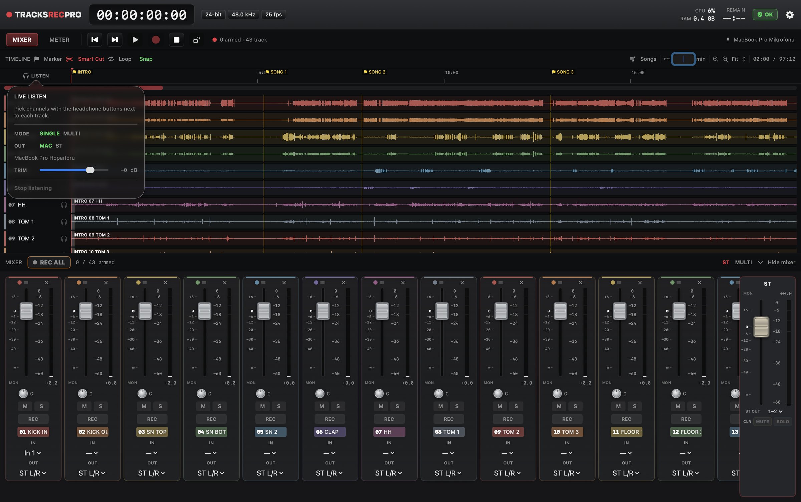Screen dimensions: 801x502
Task: Solo the 09 TOM 2 channel
Action: (516, 406)
